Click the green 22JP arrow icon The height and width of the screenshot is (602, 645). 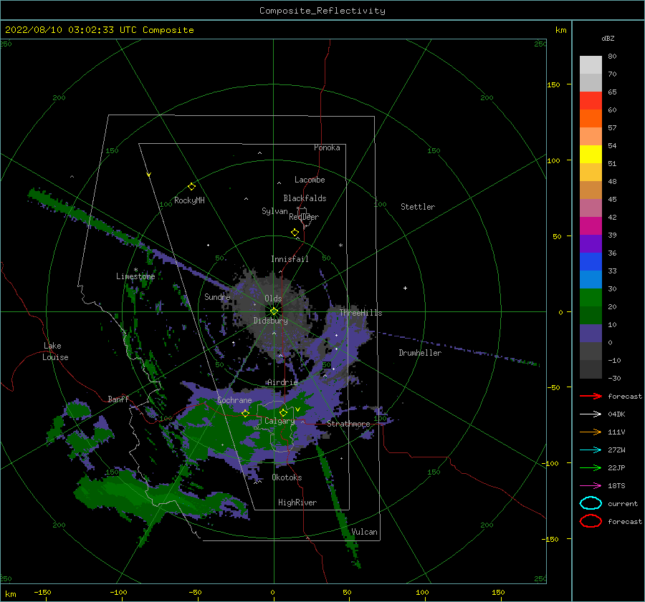click(x=591, y=467)
